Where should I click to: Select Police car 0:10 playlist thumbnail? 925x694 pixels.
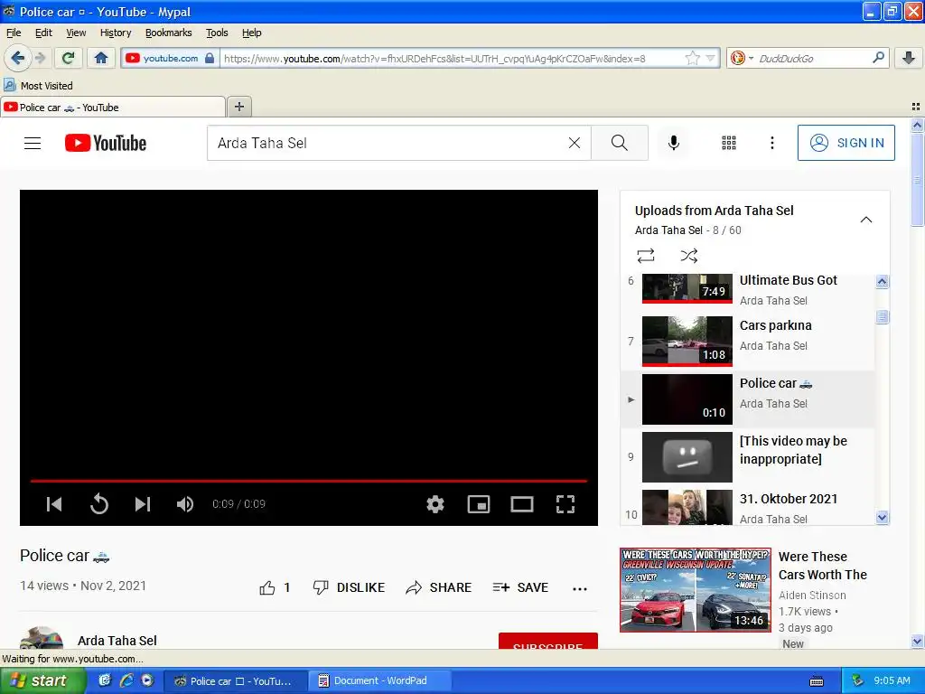(687, 399)
